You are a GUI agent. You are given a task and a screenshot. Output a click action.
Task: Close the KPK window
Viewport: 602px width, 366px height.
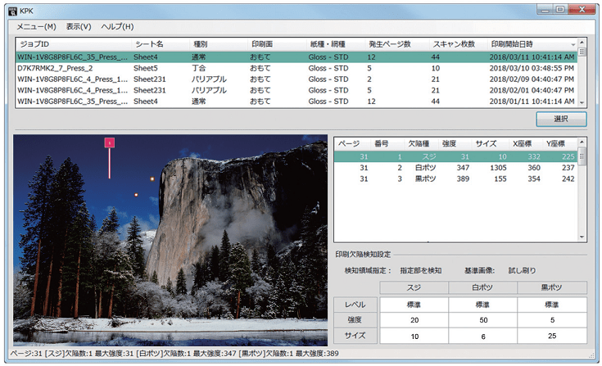[x=582, y=10]
